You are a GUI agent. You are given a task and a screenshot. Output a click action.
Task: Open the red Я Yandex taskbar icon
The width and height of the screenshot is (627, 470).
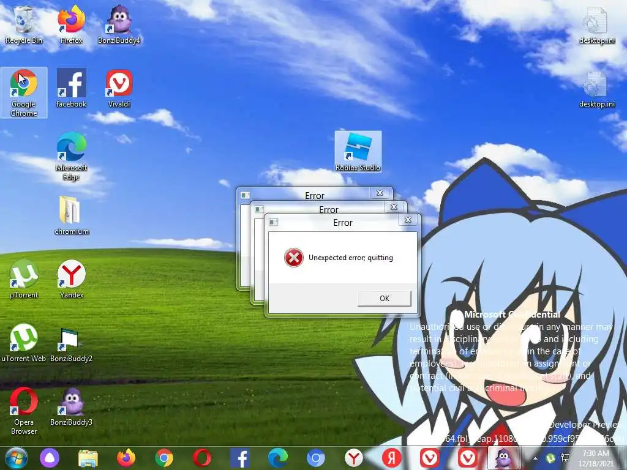pos(391,458)
